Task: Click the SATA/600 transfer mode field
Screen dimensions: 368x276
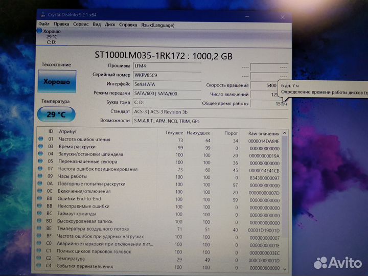Action: pos(167,94)
